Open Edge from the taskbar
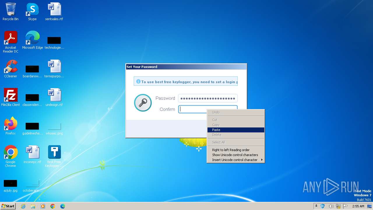This screenshot has height=210, width=373. (63, 206)
